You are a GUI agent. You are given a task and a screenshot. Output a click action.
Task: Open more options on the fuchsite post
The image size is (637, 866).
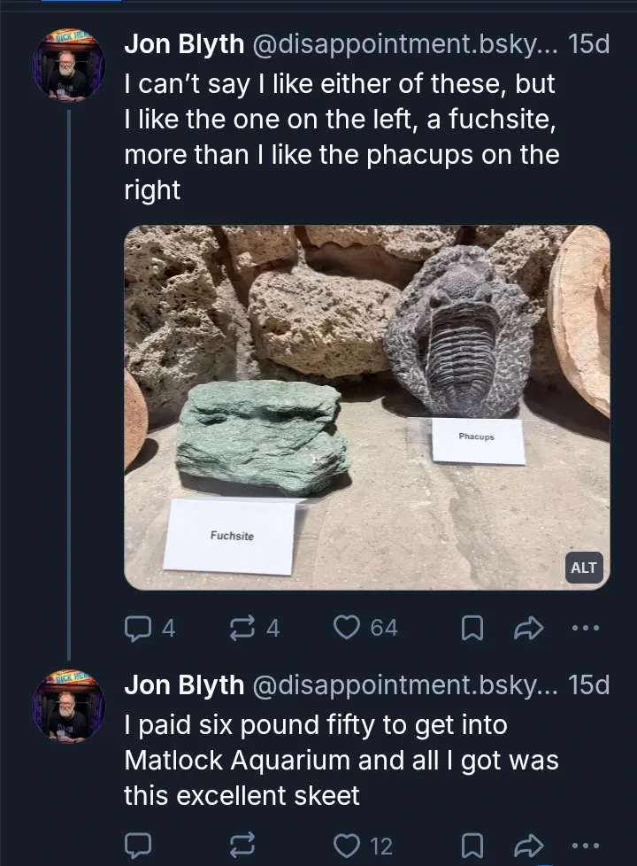point(585,628)
